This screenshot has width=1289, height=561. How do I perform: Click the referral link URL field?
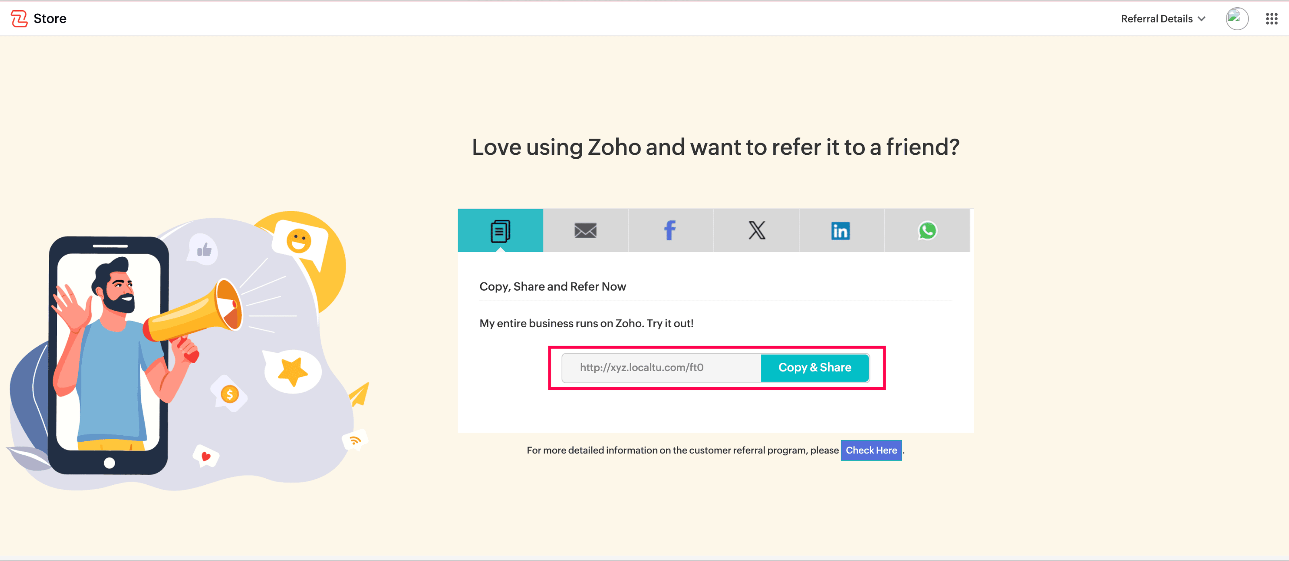661,368
